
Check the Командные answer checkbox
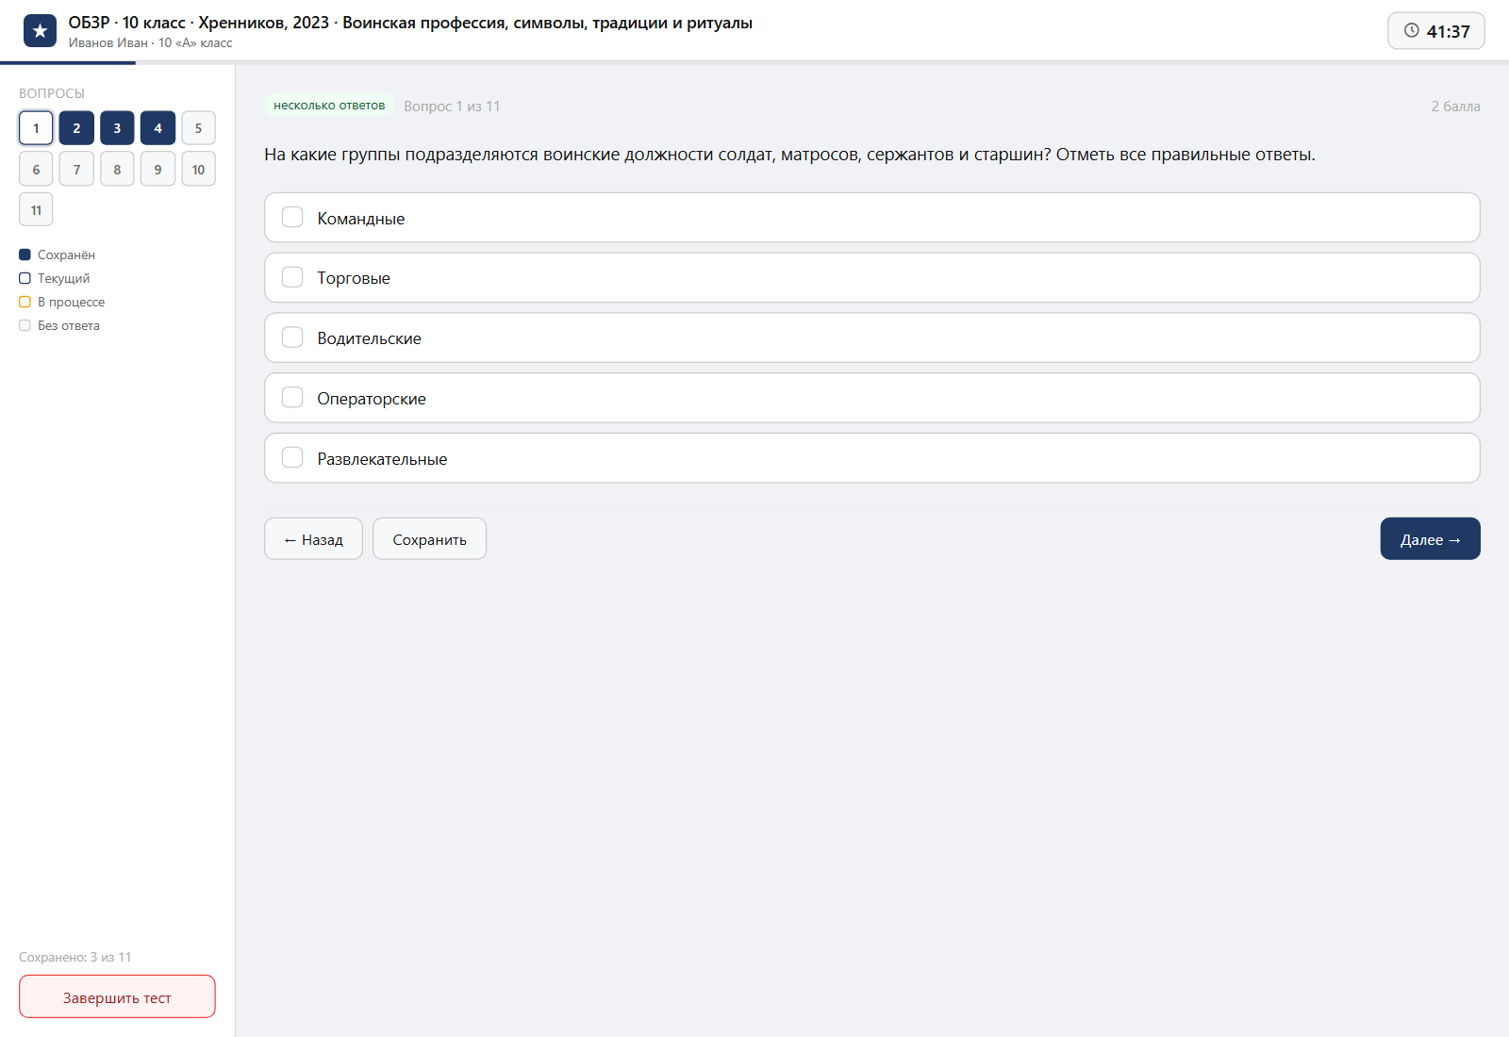point(292,218)
